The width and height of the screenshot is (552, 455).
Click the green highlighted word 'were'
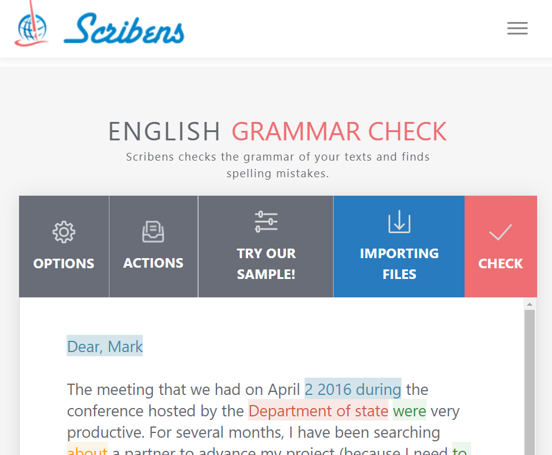(x=409, y=411)
